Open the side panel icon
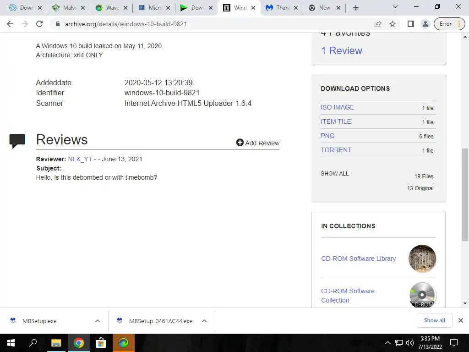Screen dimensions: 469x352 [411, 24]
